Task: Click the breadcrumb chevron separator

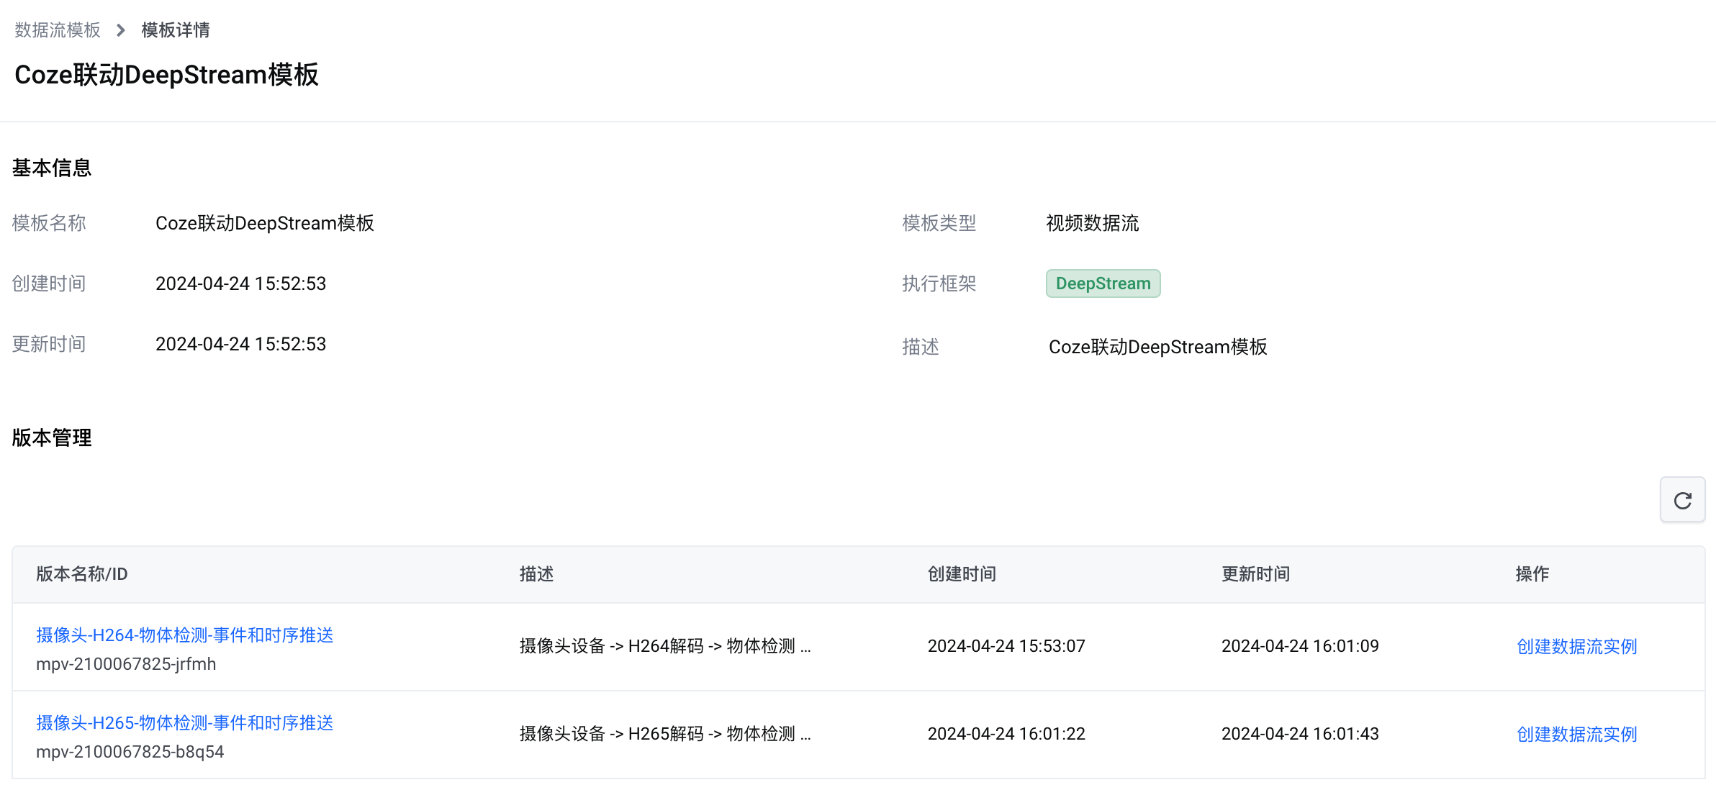Action: pyautogui.click(x=121, y=30)
